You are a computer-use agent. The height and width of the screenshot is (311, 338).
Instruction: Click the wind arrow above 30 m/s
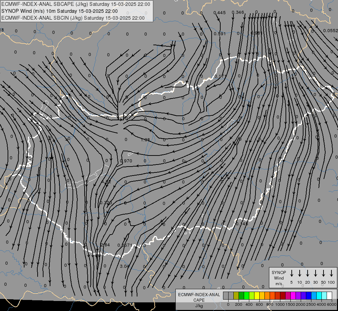[x=316, y=273]
